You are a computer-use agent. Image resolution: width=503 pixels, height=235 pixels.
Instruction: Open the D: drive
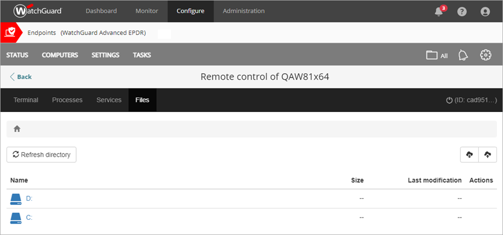click(29, 198)
